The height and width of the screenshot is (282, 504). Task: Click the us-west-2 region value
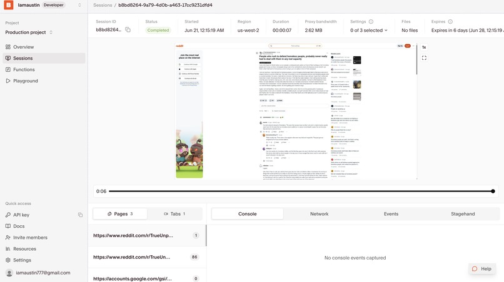coord(248,30)
